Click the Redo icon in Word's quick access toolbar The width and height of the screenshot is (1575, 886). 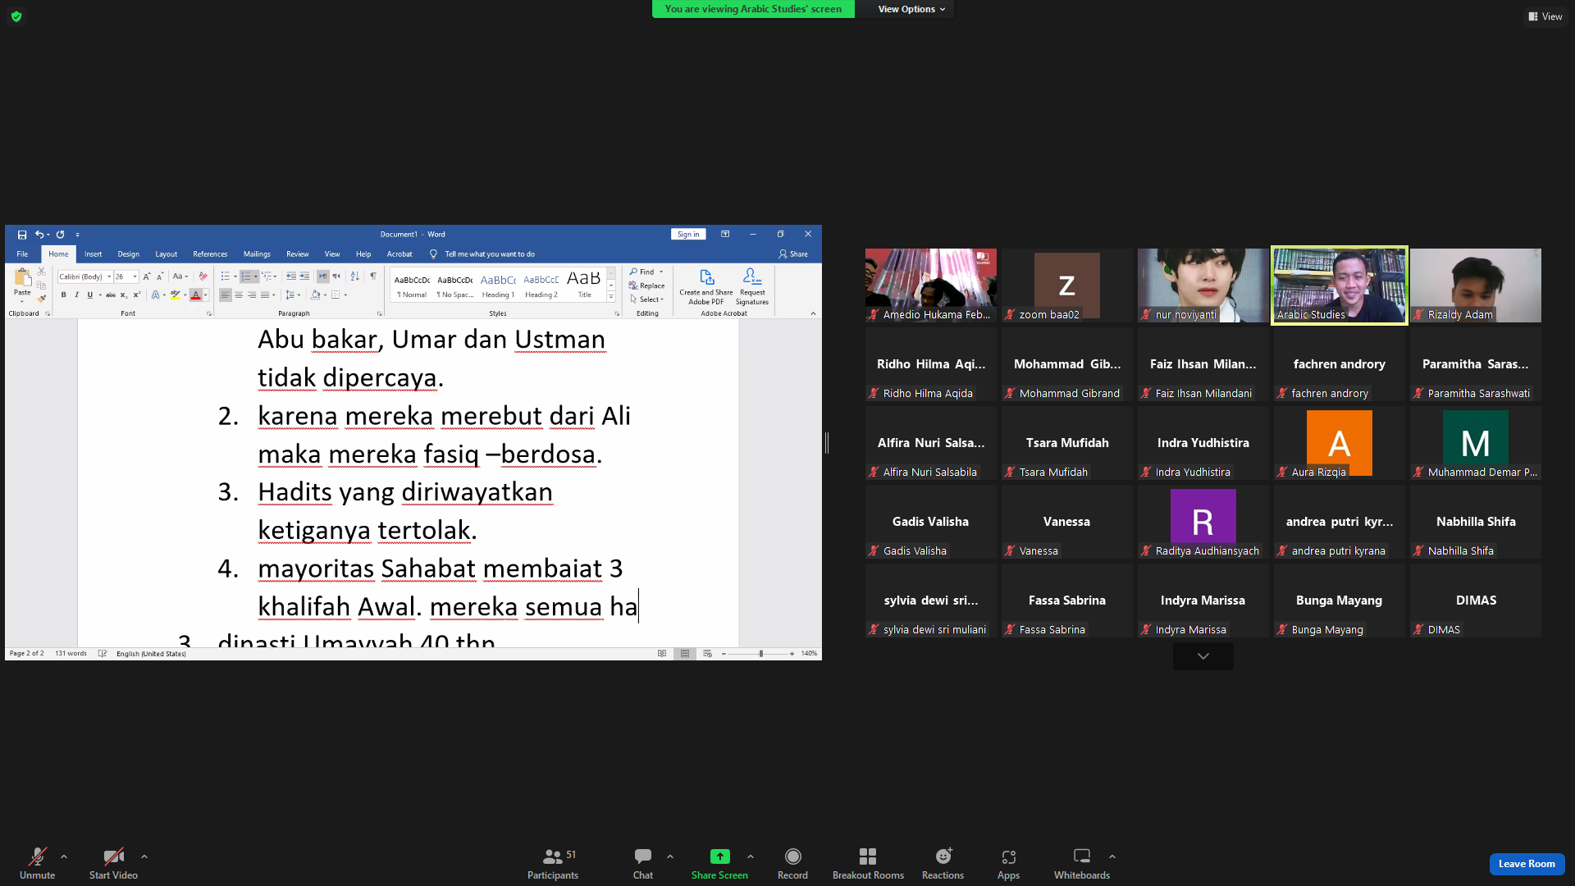point(60,235)
